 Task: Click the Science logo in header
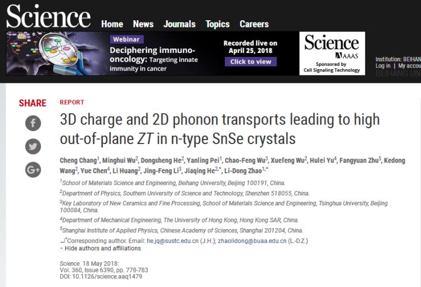[x=48, y=16]
